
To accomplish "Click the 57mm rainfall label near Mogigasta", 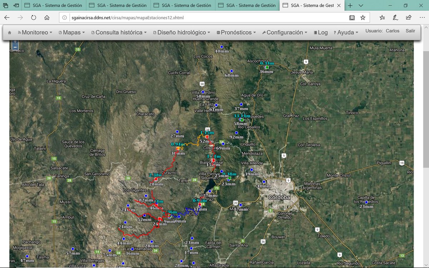I will 73,253.
